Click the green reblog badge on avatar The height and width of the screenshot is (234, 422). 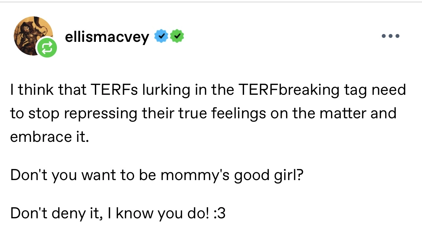tap(46, 48)
